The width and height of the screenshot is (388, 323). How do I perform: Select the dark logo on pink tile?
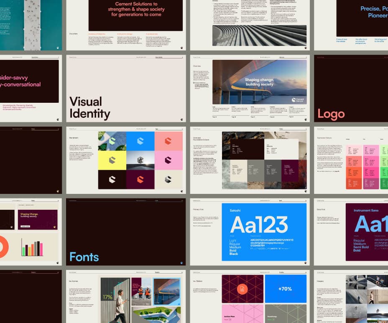pyautogui.click(x=168, y=160)
